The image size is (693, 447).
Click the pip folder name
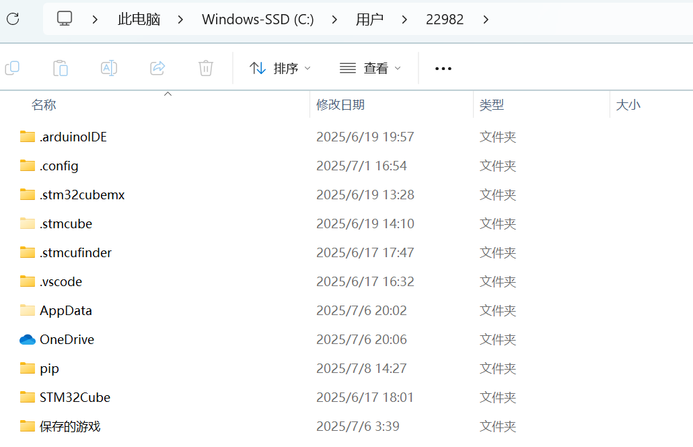coord(49,369)
